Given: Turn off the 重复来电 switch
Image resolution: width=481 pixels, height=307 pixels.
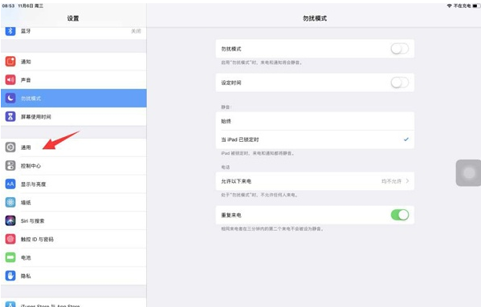Looking at the screenshot, I should click(400, 215).
